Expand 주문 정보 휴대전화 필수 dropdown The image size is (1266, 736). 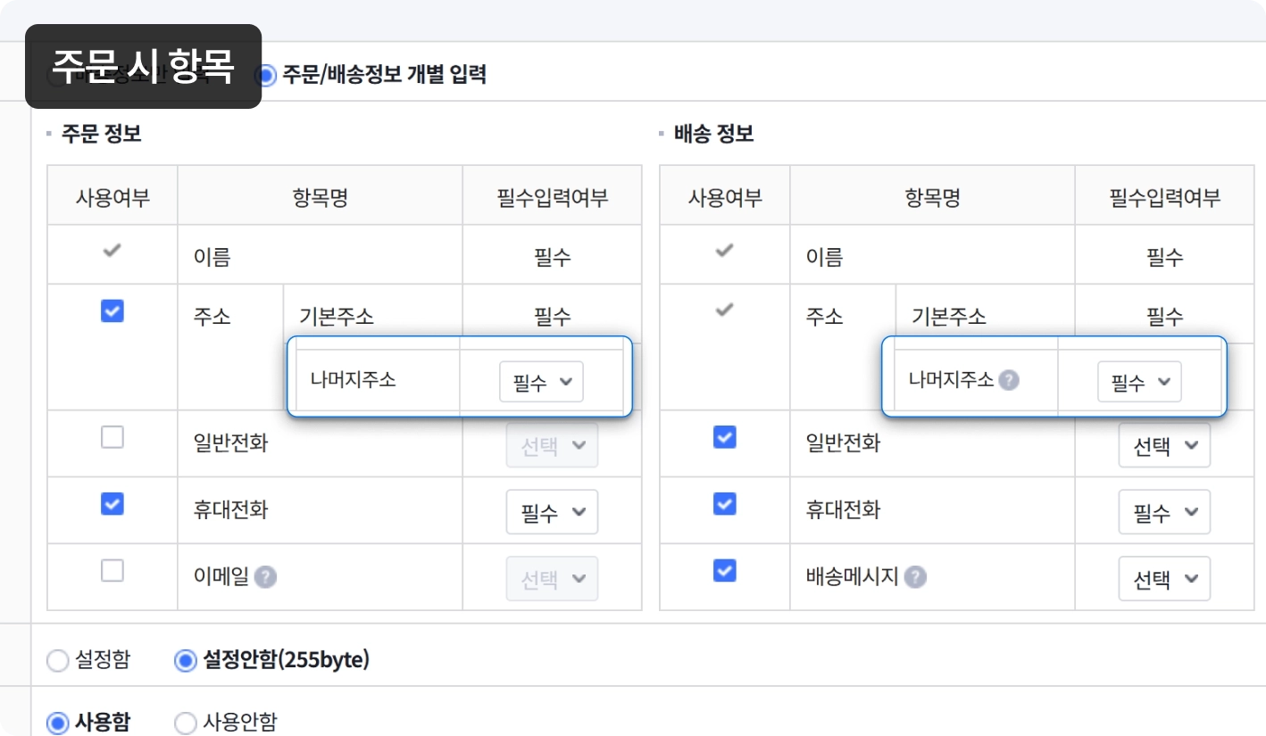pos(552,512)
